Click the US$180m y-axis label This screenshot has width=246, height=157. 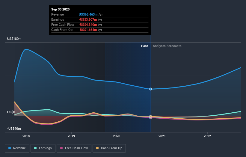tap(14, 39)
